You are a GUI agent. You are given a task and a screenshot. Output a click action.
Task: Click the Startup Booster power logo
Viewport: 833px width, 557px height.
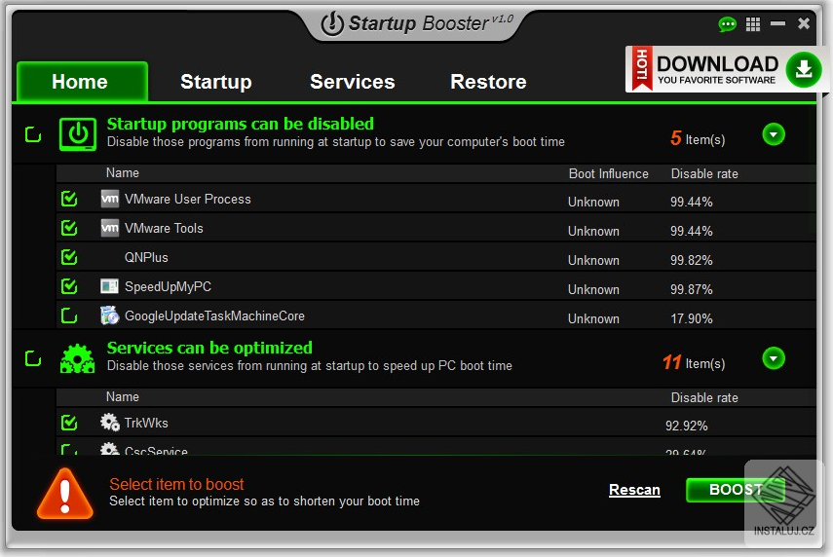click(x=332, y=24)
